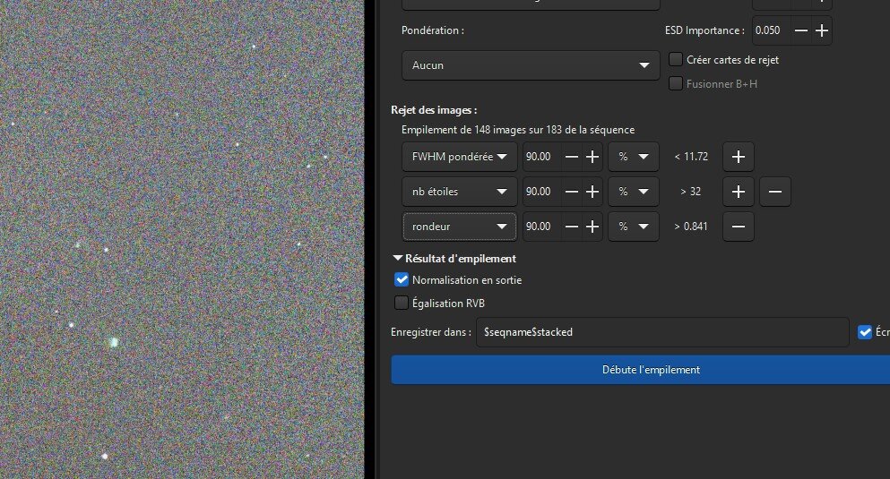
Task: Click the star count threshold > 32
Action: click(691, 192)
